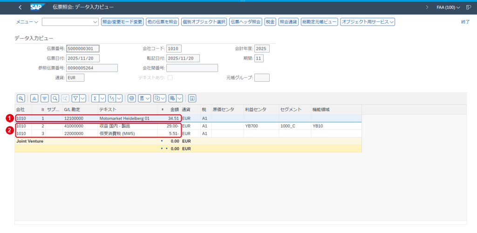Open the subtotals dropdown arrow
This screenshot has width=477, height=233.
pyautogui.click(x=119, y=98)
